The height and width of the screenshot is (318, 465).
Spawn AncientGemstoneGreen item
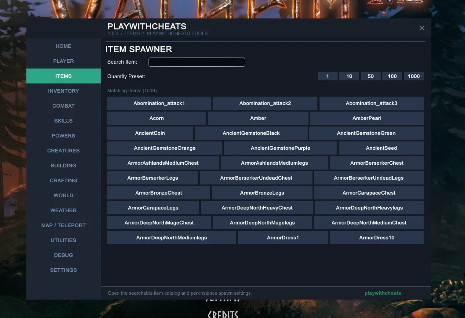pos(366,133)
